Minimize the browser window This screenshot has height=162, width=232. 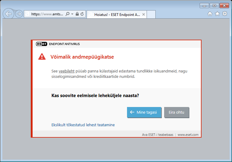[x=204, y=6]
